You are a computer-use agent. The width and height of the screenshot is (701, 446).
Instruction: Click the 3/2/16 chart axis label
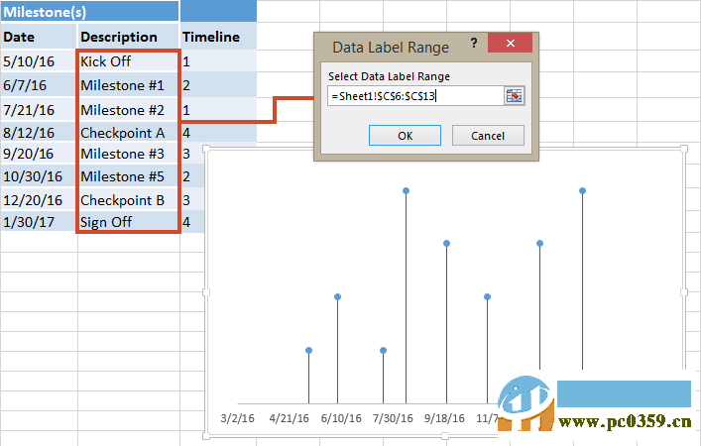pyautogui.click(x=237, y=418)
